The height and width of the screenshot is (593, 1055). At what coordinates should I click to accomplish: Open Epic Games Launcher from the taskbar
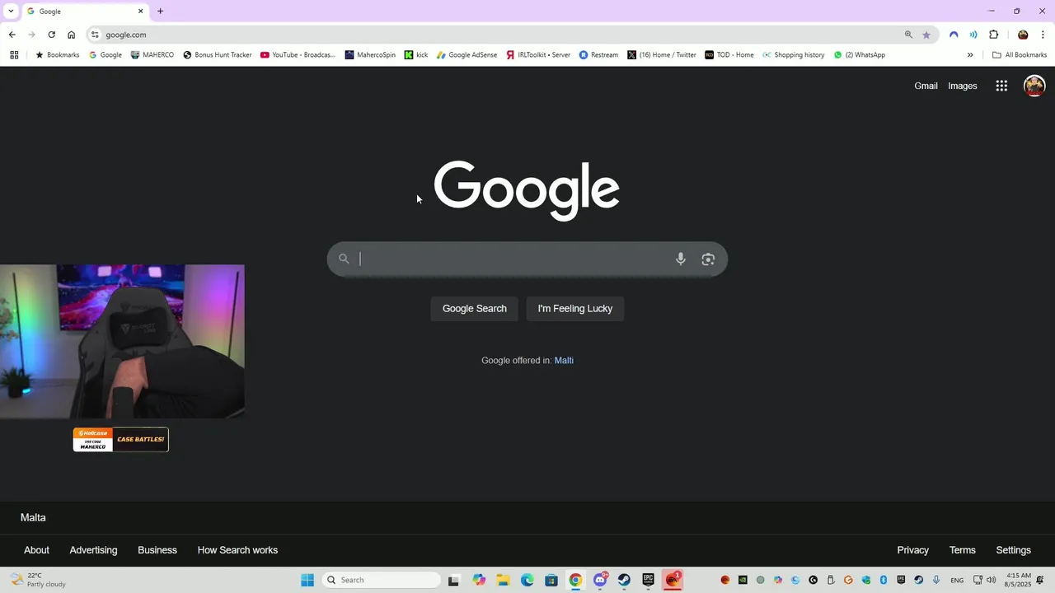[648, 580]
